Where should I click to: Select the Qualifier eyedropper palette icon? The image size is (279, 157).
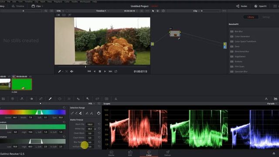50,99
